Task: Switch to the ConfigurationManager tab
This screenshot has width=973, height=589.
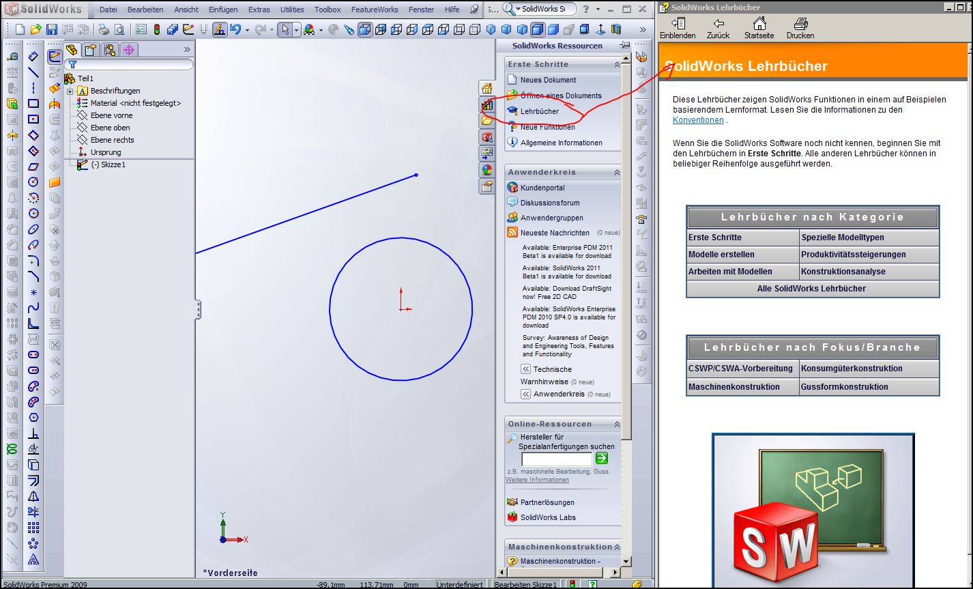Action: click(110, 49)
